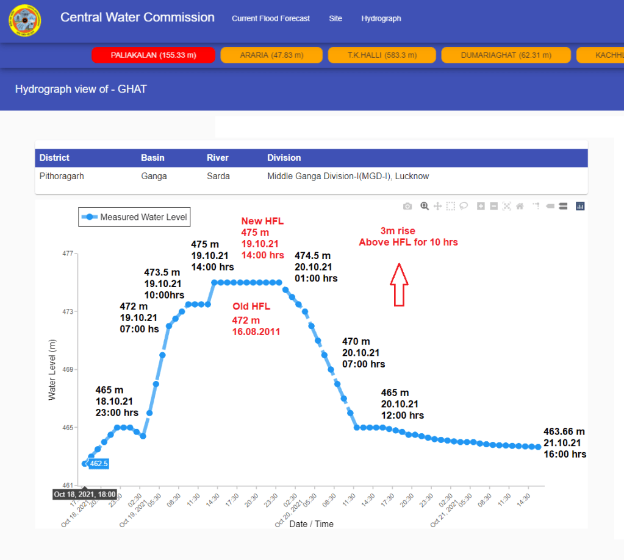
Task: Open the Plotly logo link icon
Action: (x=580, y=207)
